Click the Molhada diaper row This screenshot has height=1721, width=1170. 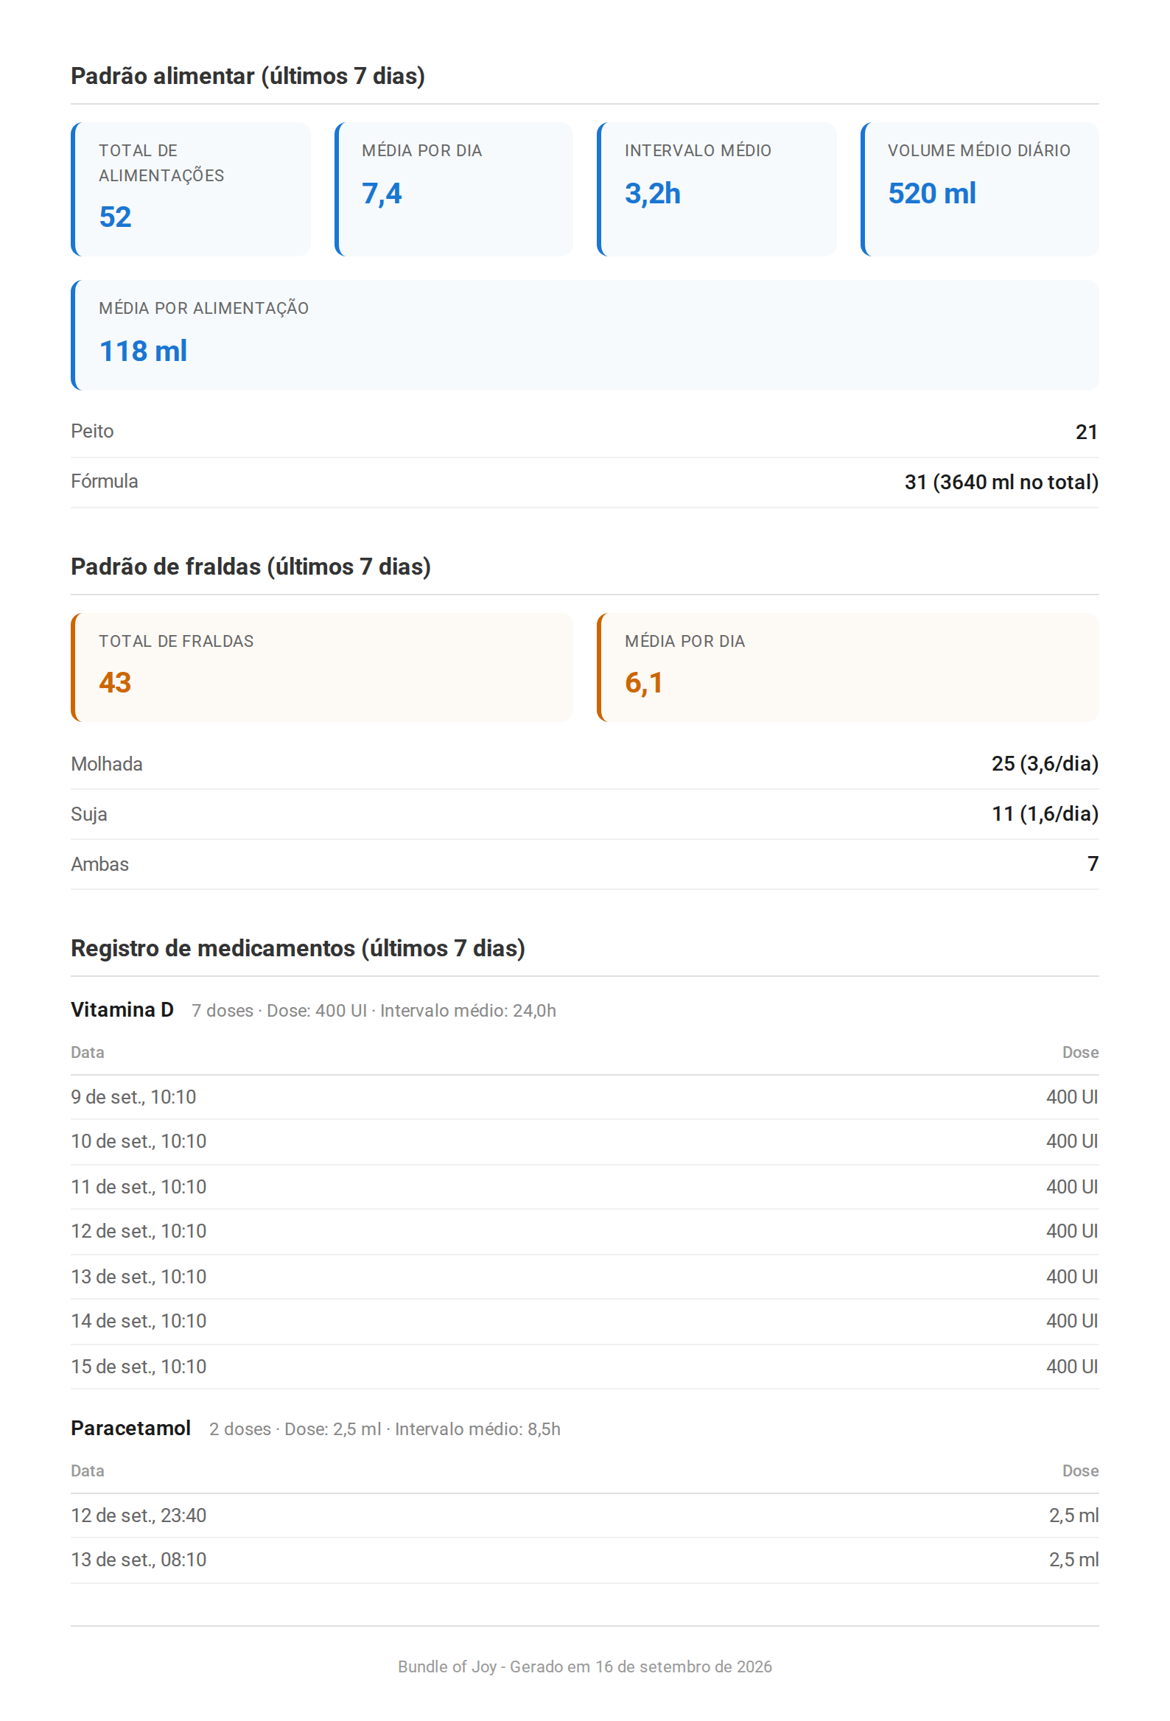[585, 764]
